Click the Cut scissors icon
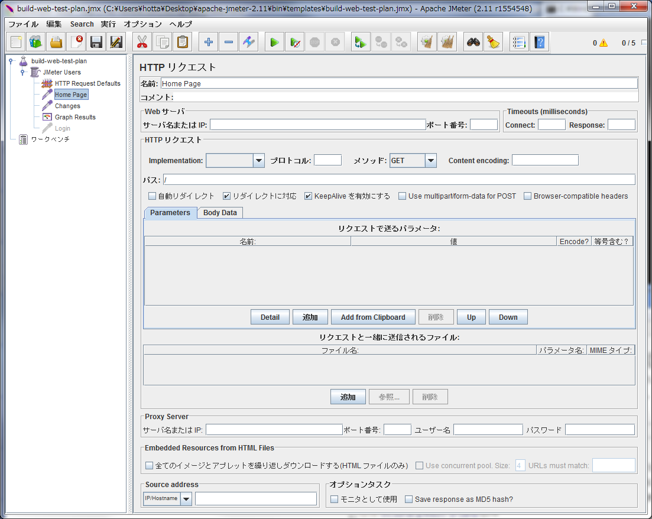652x519 pixels. (142, 42)
